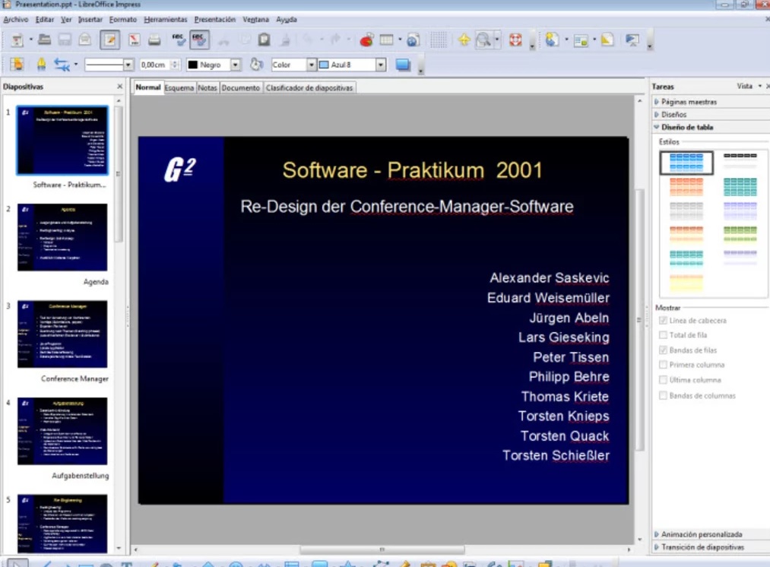Click the Line properties pencil icon
The height and width of the screenshot is (567, 770).
(x=41, y=65)
